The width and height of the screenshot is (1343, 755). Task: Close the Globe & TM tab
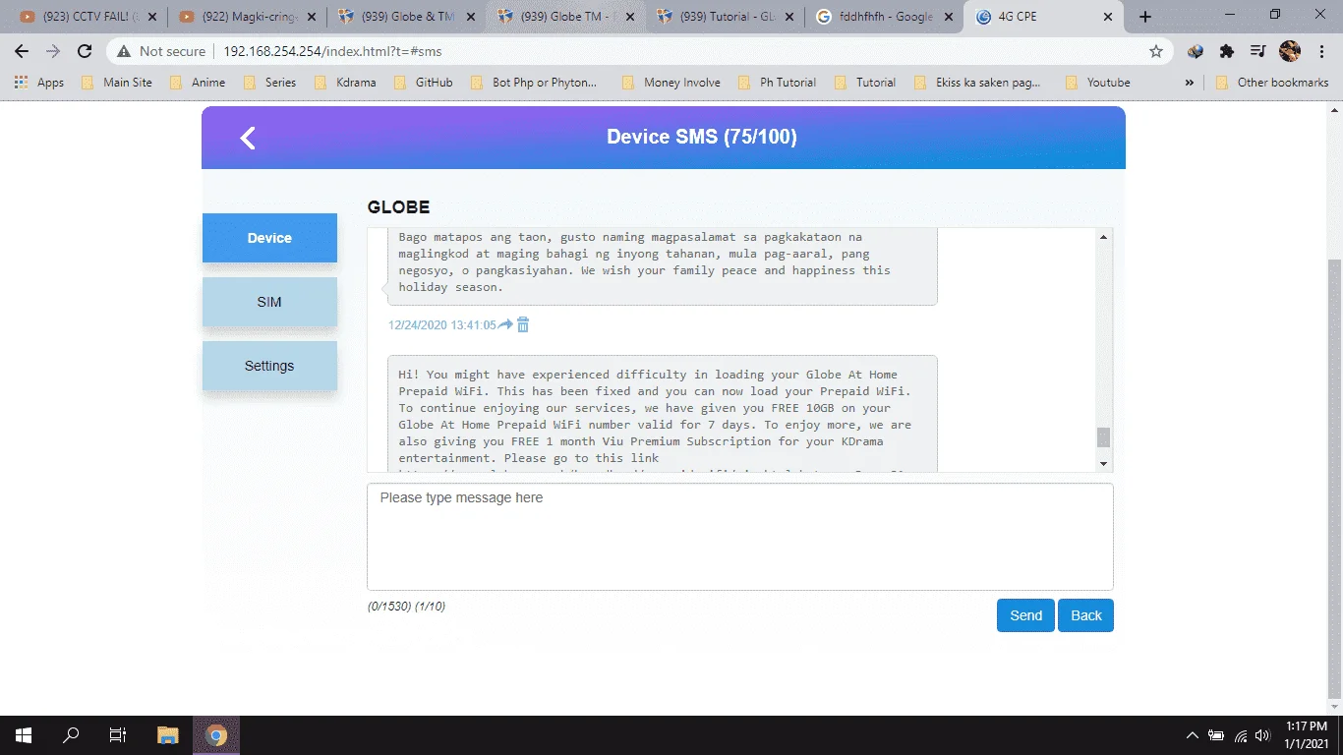click(472, 17)
